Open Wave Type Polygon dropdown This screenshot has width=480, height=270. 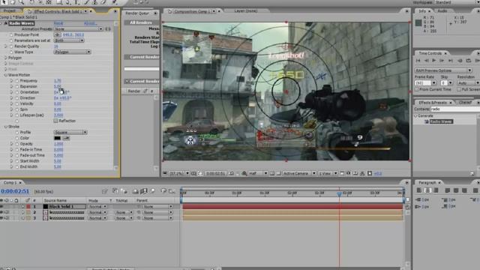pyautogui.click(x=72, y=52)
